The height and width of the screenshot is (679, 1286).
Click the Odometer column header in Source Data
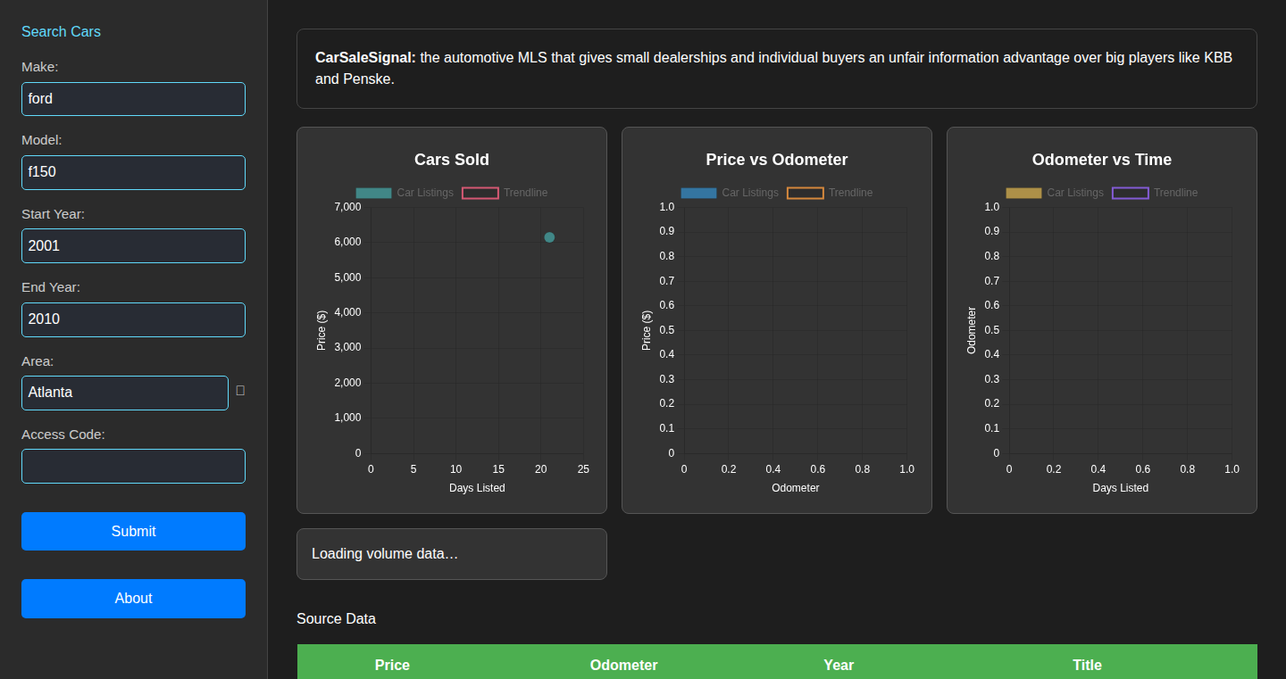tap(623, 665)
